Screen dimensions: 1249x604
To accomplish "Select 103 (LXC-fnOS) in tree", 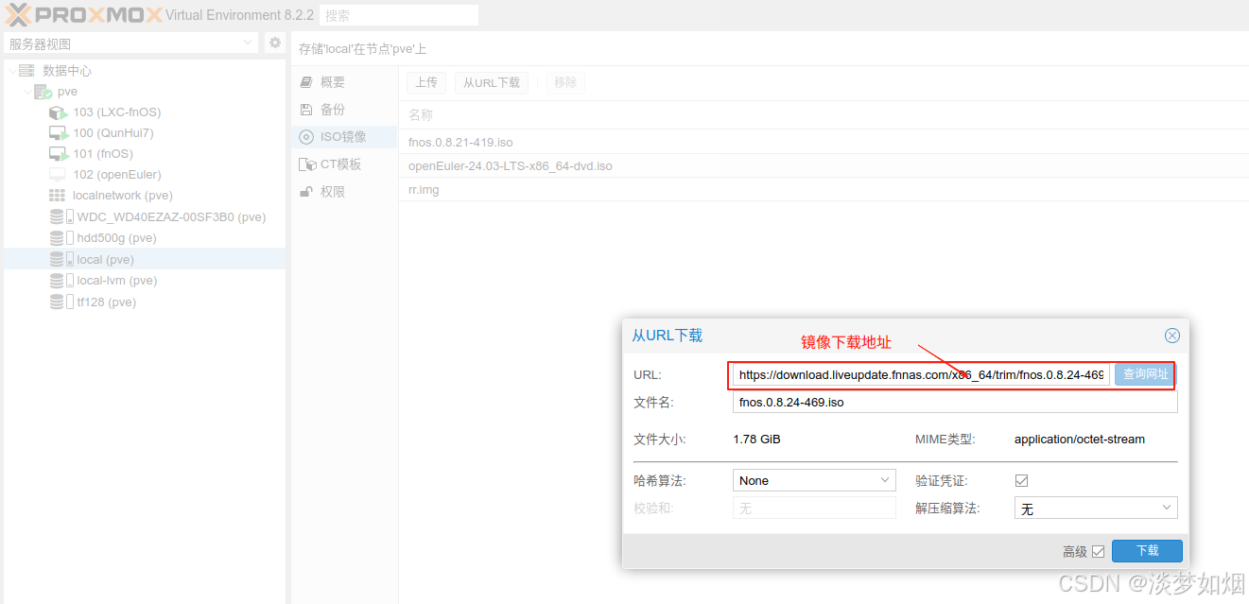I will click(x=117, y=112).
